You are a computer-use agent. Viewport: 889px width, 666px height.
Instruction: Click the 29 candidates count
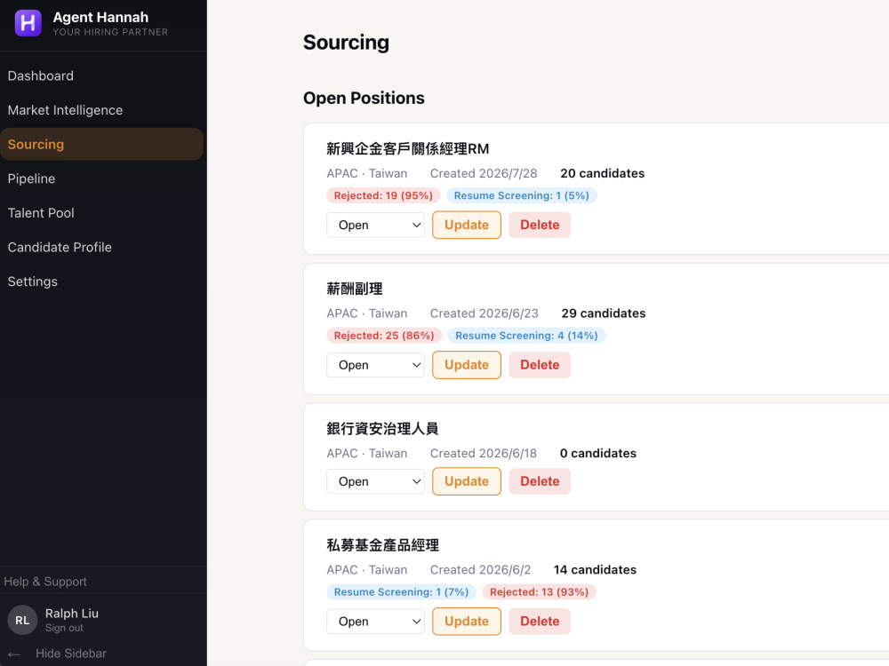coord(604,313)
